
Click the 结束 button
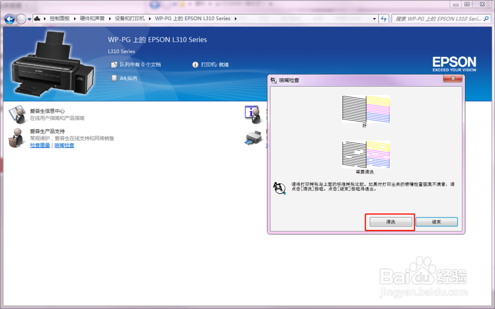click(x=437, y=222)
